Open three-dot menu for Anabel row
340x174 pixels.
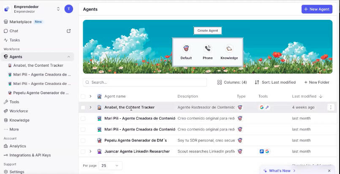[x=331, y=107]
